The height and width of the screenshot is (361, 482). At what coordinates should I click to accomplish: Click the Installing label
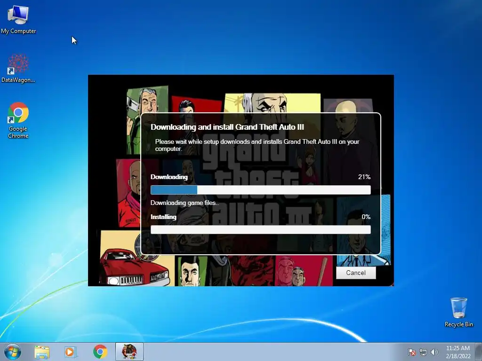tap(163, 217)
